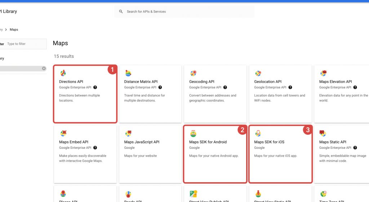Click the Geolocation API icon
This screenshot has width=369, height=202.
pyautogui.click(x=258, y=73)
